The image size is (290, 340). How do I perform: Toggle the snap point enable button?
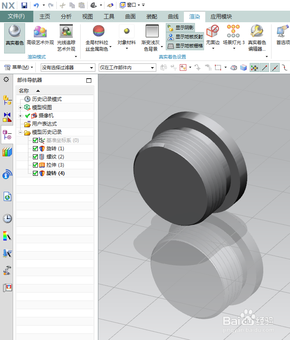254,68
